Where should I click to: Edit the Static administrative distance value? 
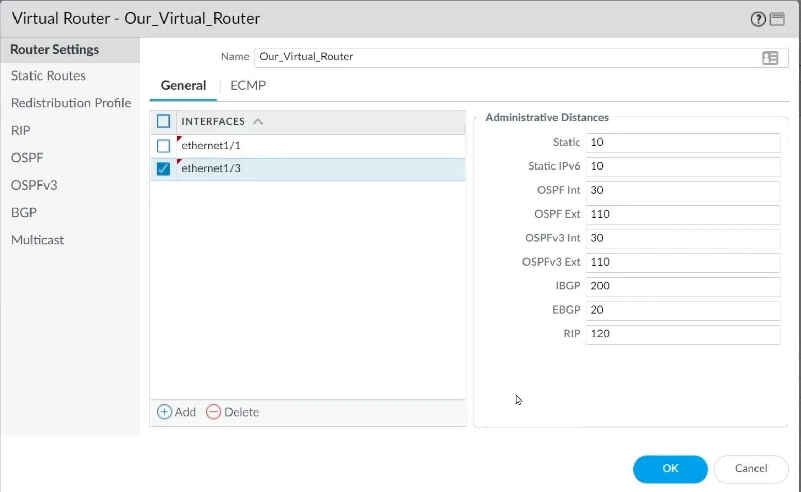click(683, 143)
